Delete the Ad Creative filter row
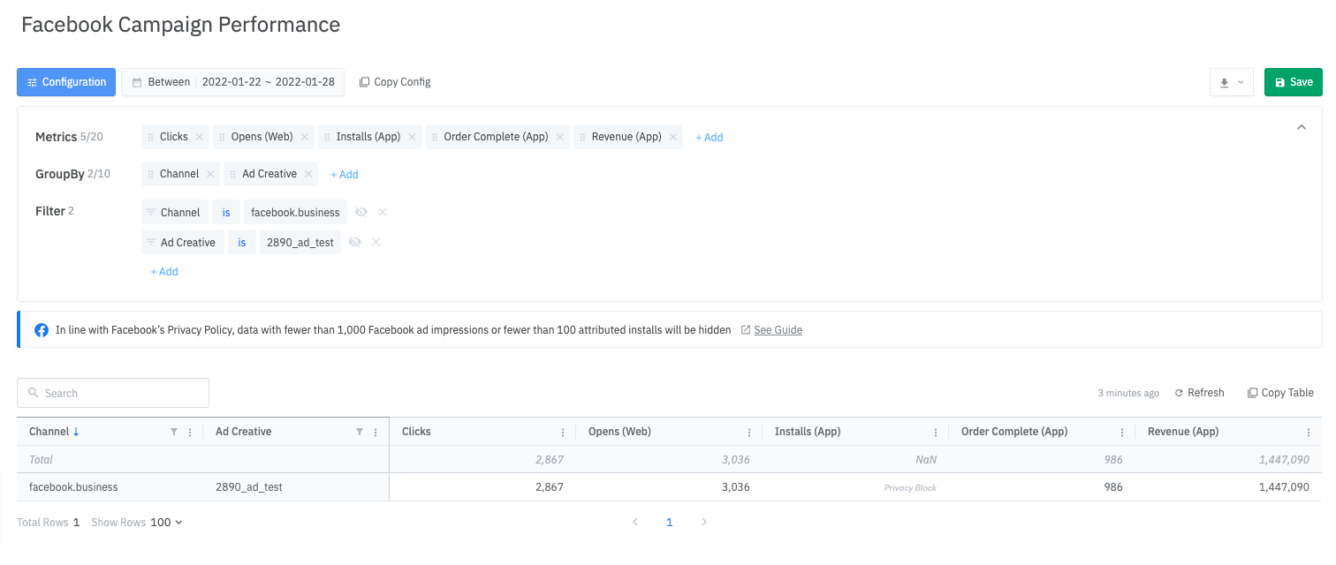The image size is (1336, 565). 376,242
